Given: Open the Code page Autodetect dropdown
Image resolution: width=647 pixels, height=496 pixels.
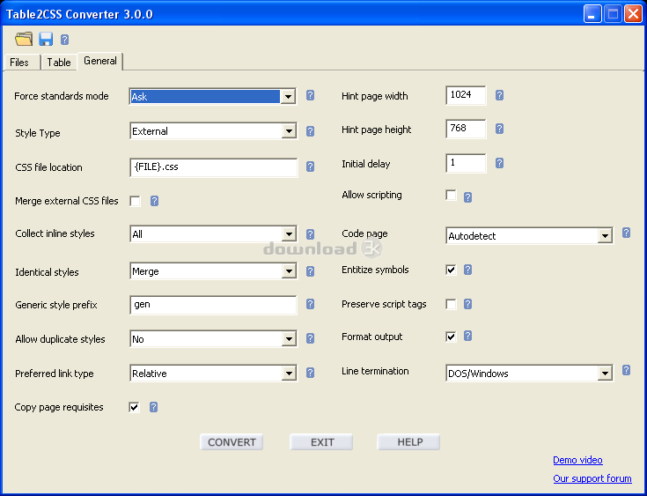Looking at the screenshot, I should click(x=605, y=236).
